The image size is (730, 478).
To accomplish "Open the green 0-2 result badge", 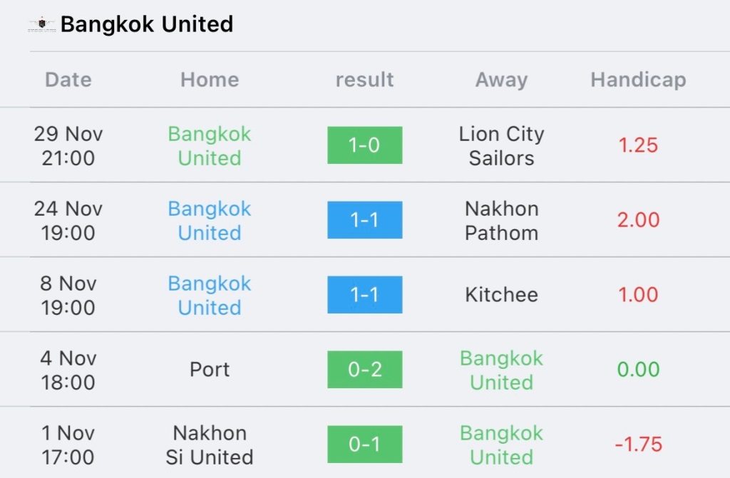I will [x=364, y=370].
